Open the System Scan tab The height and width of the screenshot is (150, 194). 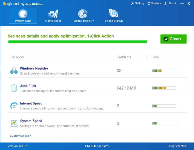point(23,16)
